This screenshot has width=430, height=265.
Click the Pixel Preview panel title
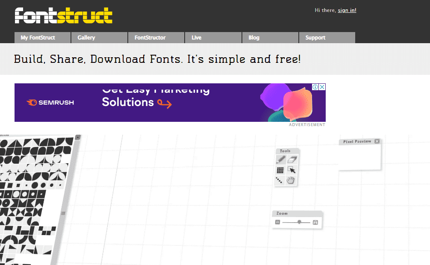pos(357,141)
